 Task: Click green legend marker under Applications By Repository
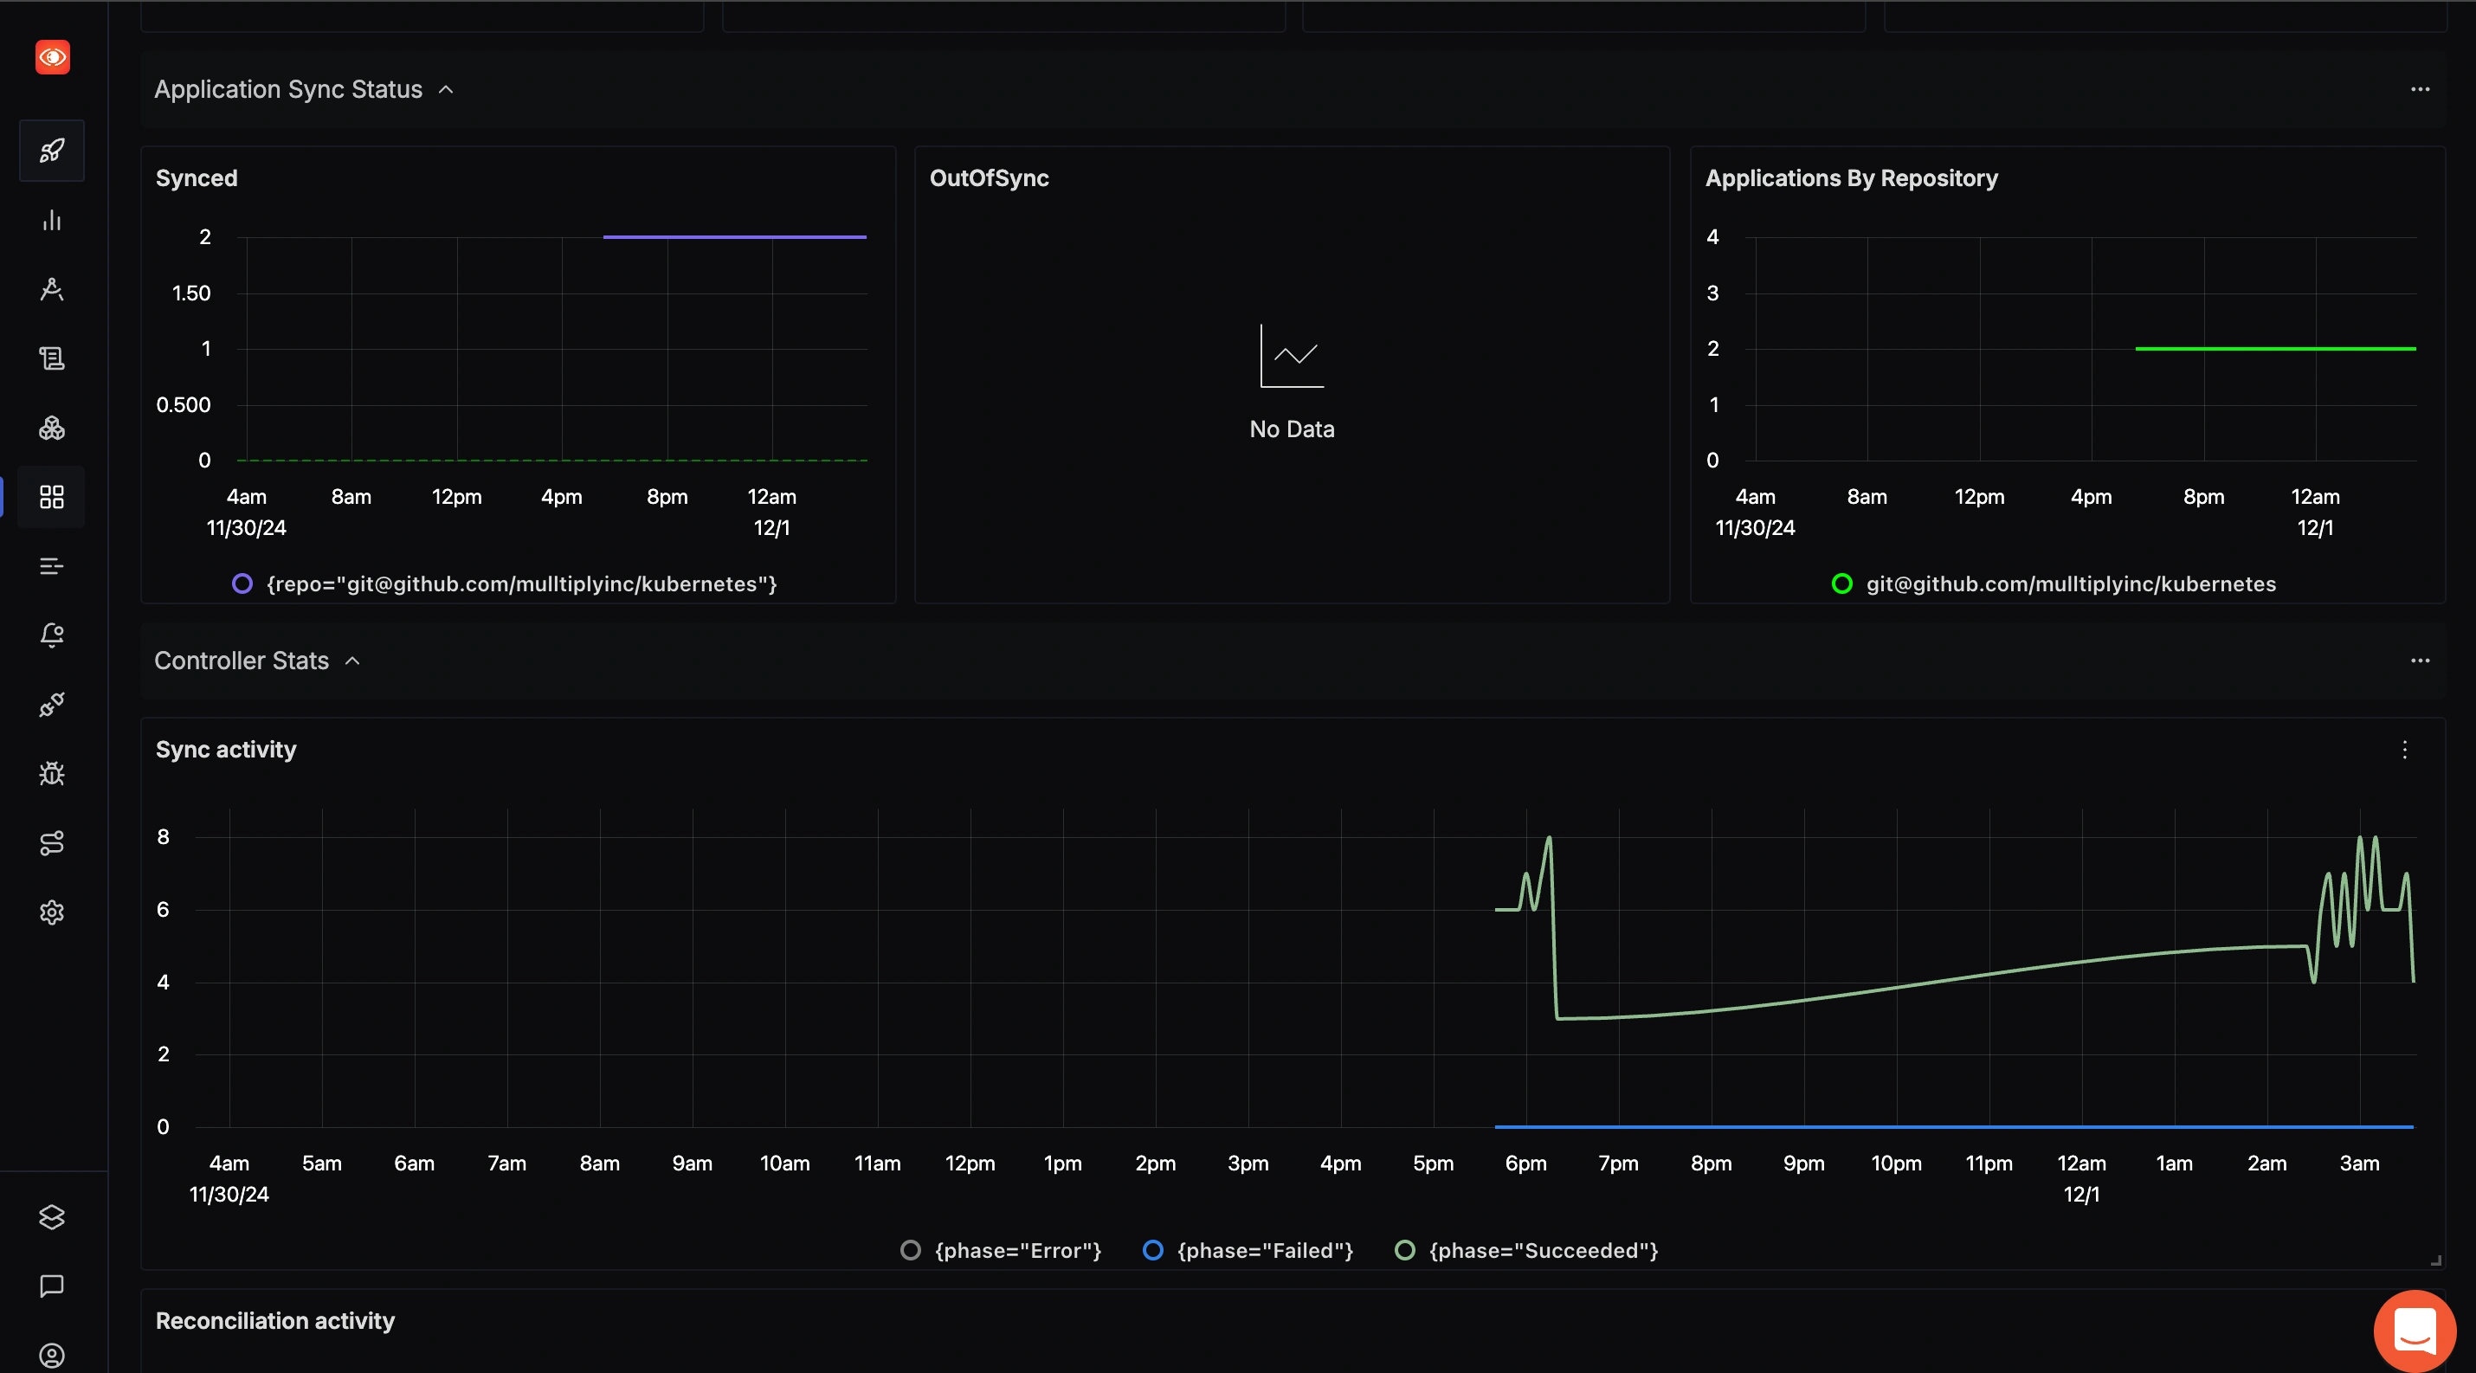tap(1841, 583)
